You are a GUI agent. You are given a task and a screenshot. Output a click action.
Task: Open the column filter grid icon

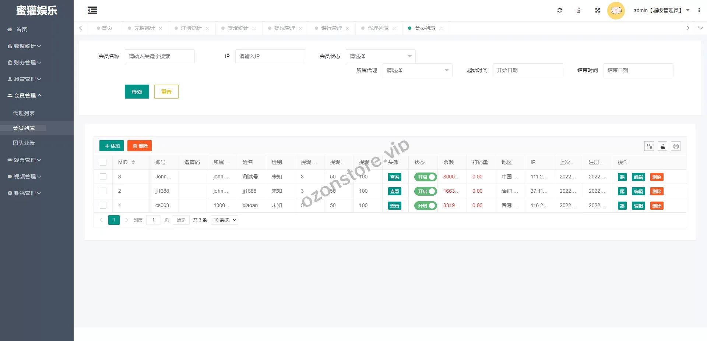point(650,146)
